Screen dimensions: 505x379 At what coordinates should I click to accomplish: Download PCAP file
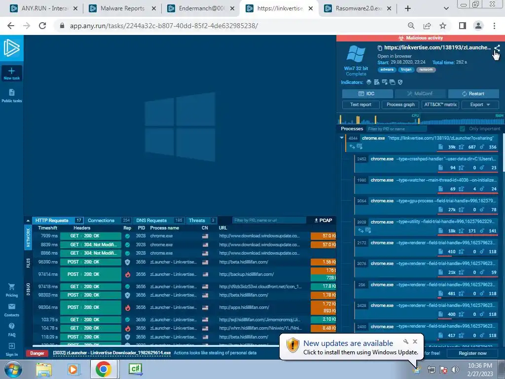[323, 221]
